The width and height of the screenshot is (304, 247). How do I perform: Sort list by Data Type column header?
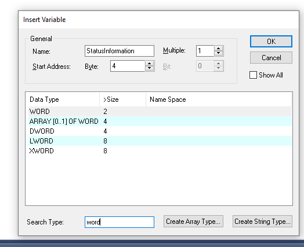tap(63, 99)
